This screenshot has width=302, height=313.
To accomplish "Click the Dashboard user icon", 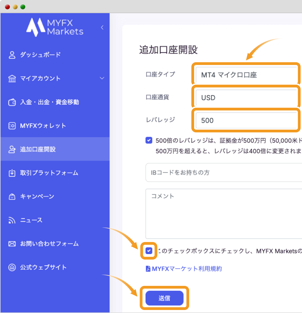I will click(x=12, y=55).
